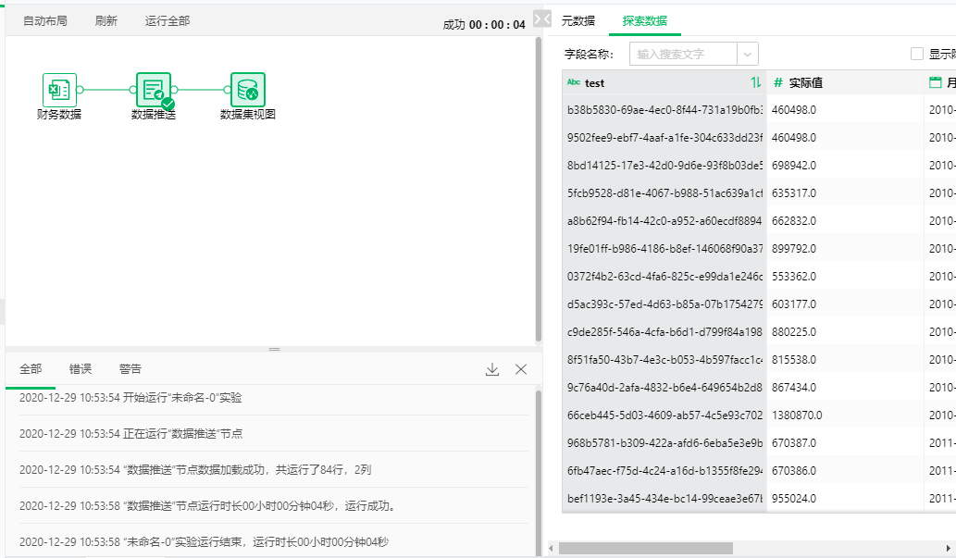Image resolution: width=956 pixels, height=558 pixels.
Task: Select the 数据集视图 node icon
Action: (x=247, y=90)
